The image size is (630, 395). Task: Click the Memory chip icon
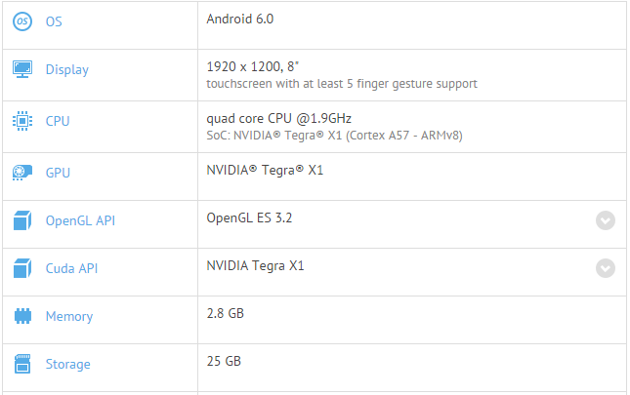click(x=22, y=316)
